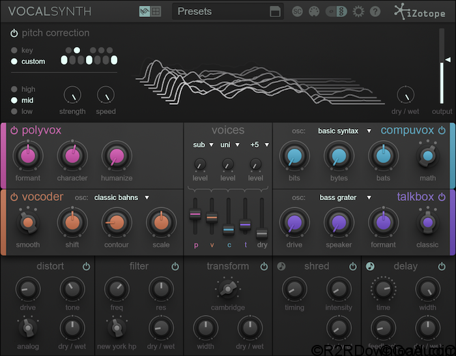Open the sub voice dropdown
Screen dimensions: 456x356
[x=203, y=145]
